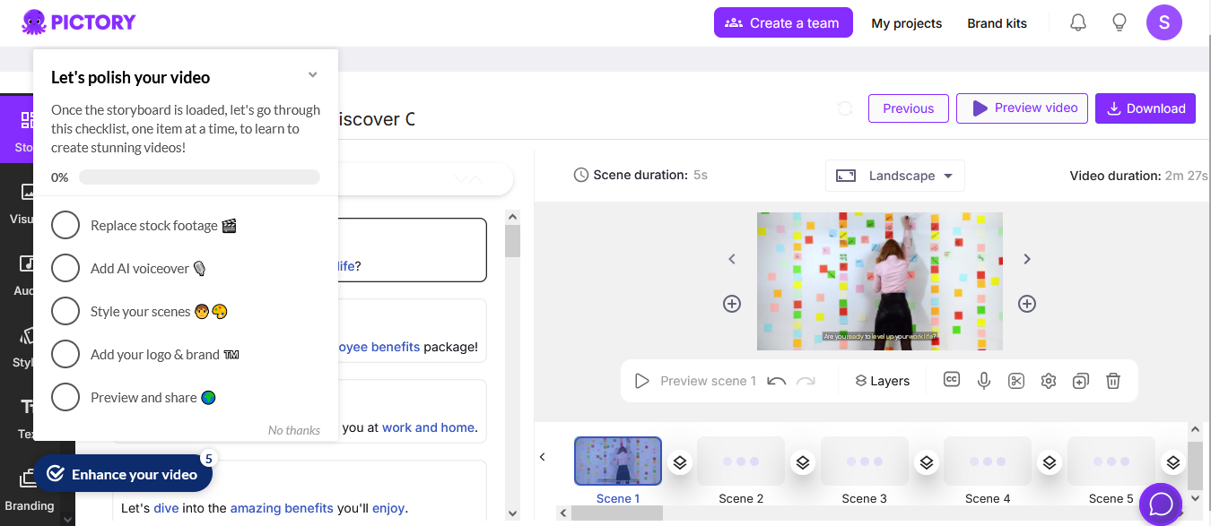Select the Scene 1 thumbnail
Screen dimensions: 1211x526
[x=618, y=461]
